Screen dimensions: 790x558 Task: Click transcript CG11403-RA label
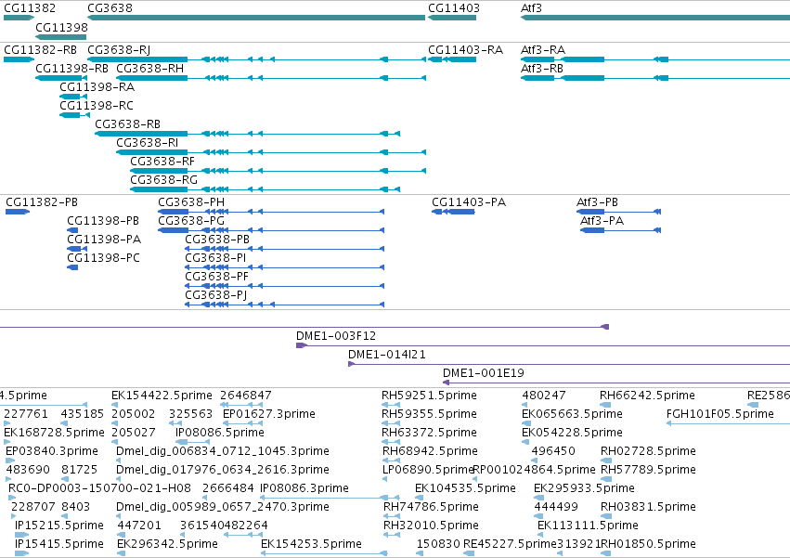pos(465,50)
